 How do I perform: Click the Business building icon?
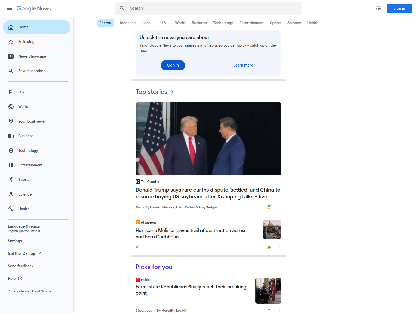pos(11,136)
